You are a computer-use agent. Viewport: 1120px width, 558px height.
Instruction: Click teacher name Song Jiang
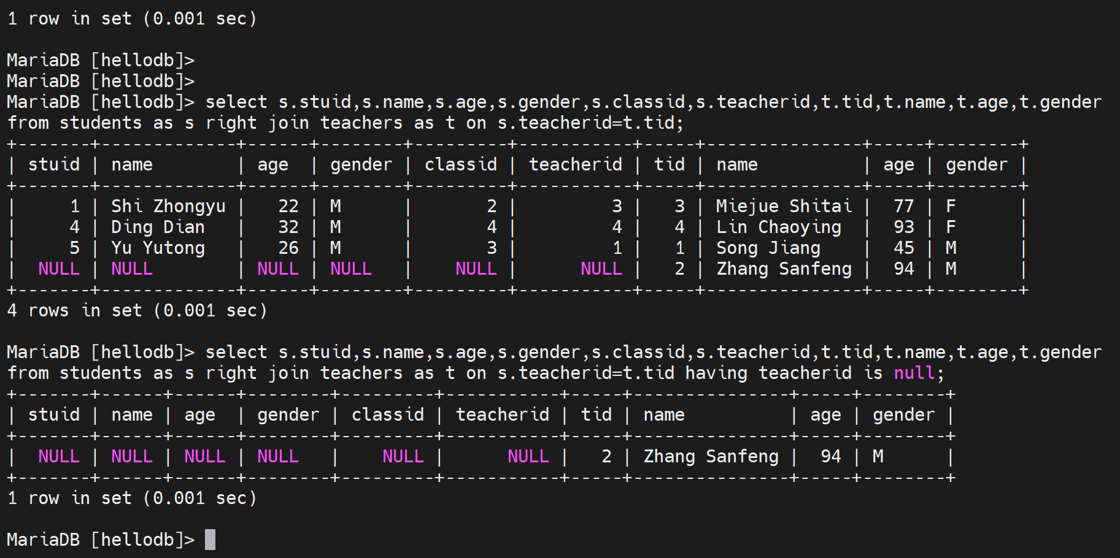click(768, 248)
